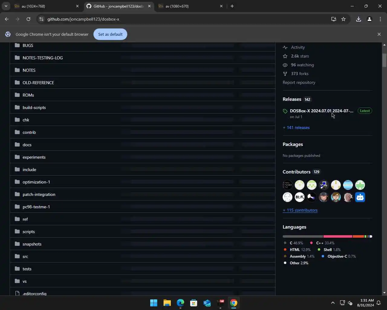Click the blue robot contributor avatar
Viewport: 387px width, 310px height.
pyautogui.click(x=360, y=197)
